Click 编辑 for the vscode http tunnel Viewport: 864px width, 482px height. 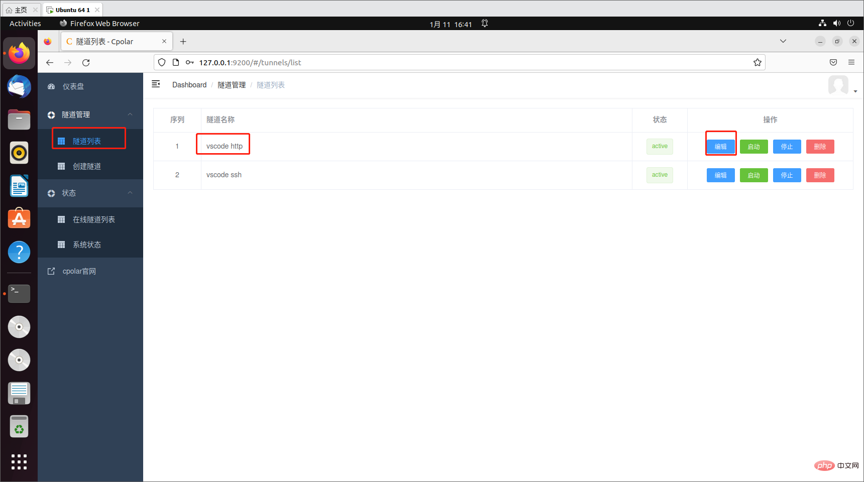720,147
